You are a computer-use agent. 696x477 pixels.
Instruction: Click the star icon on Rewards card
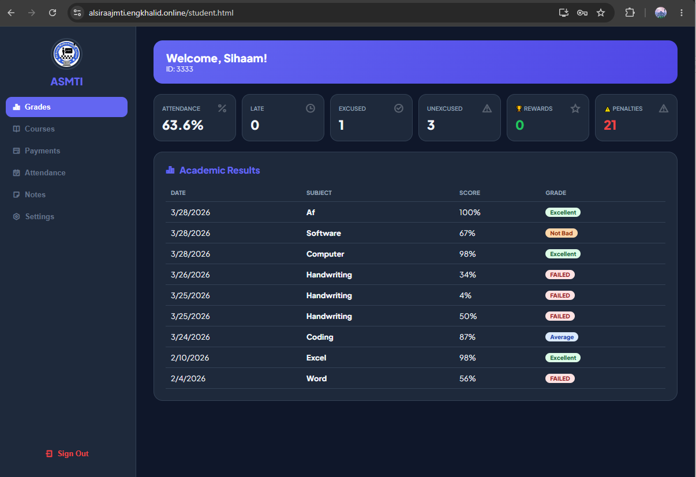[575, 108]
